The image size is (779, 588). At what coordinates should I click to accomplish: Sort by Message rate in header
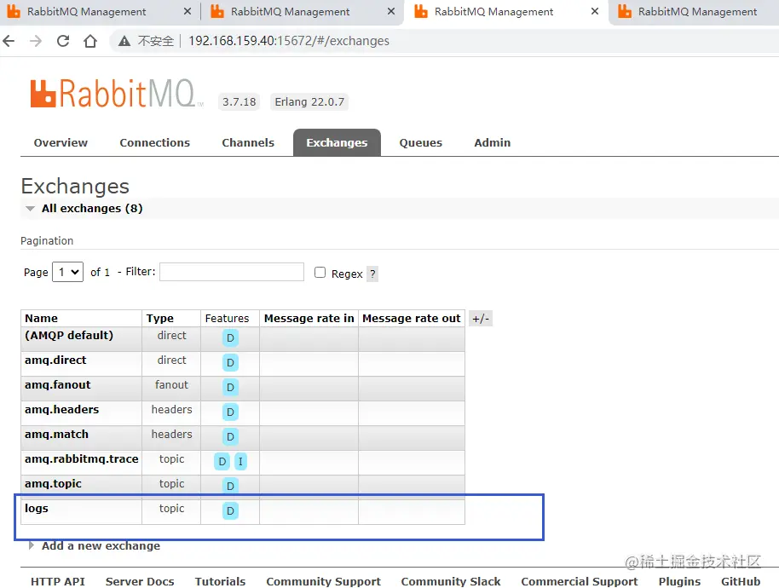click(x=309, y=319)
